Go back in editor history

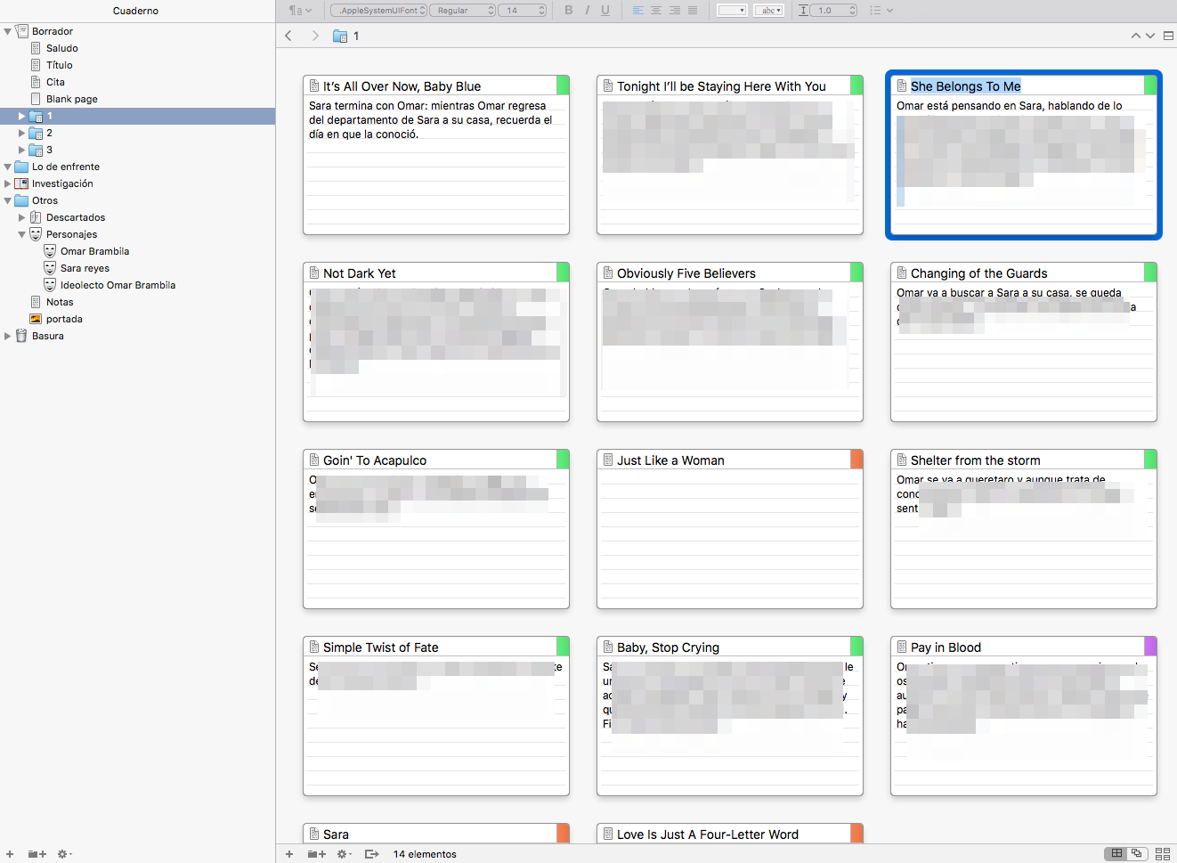[x=288, y=36]
